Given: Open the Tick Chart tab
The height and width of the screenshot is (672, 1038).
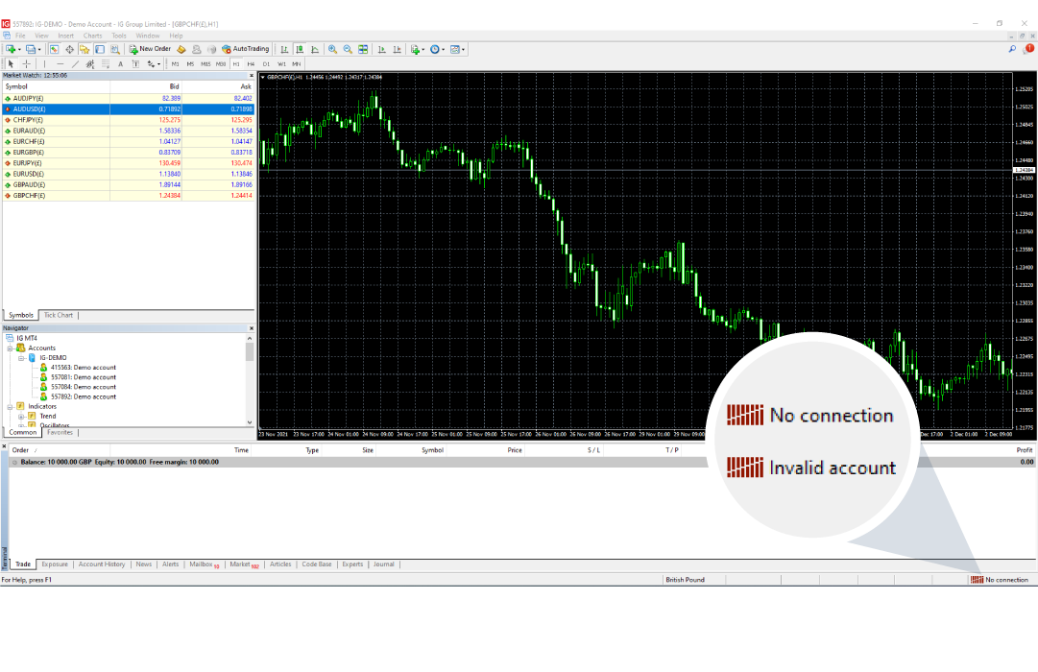Looking at the screenshot, I should (x=59, y=315).
